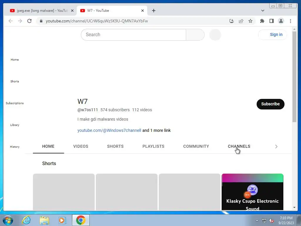Click the taskbar clock 7:10 PM
301x226 pixels.
[286, 218]
